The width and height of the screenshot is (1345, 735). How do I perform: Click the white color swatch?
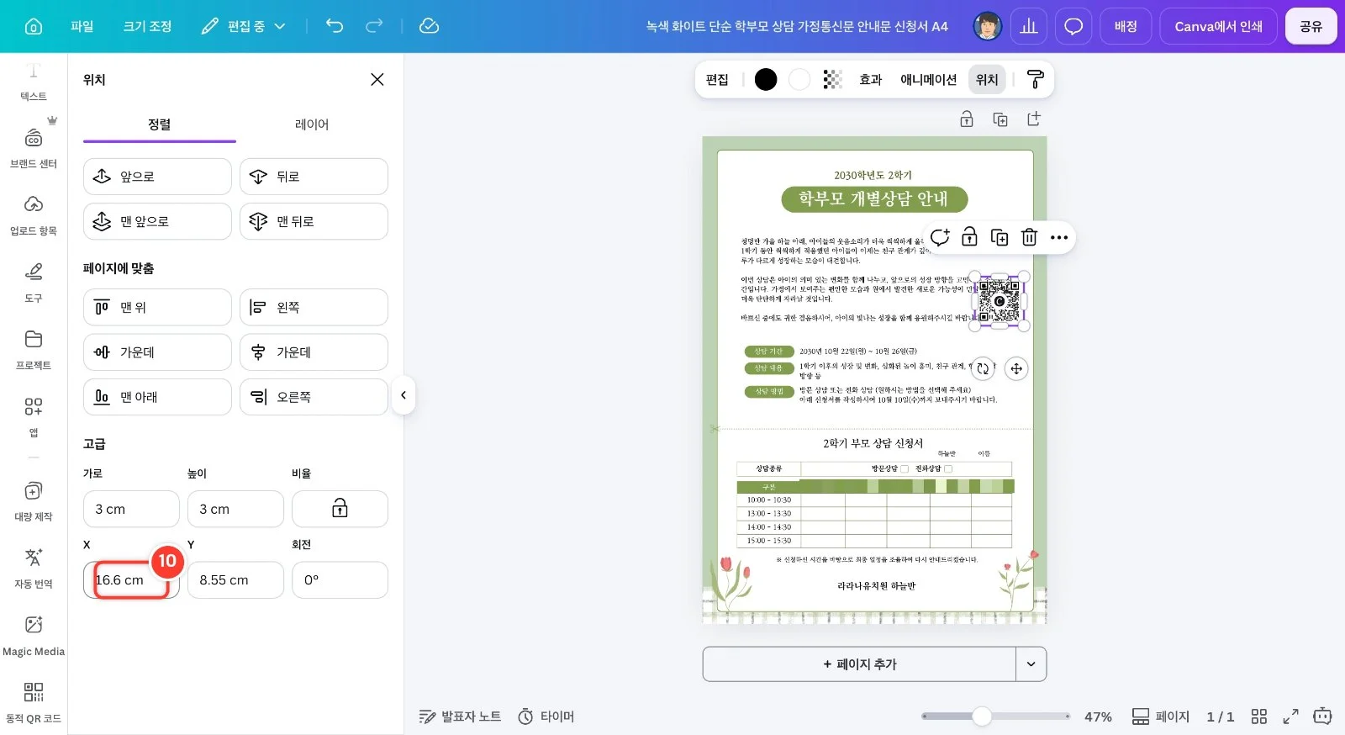pos(799,79)
